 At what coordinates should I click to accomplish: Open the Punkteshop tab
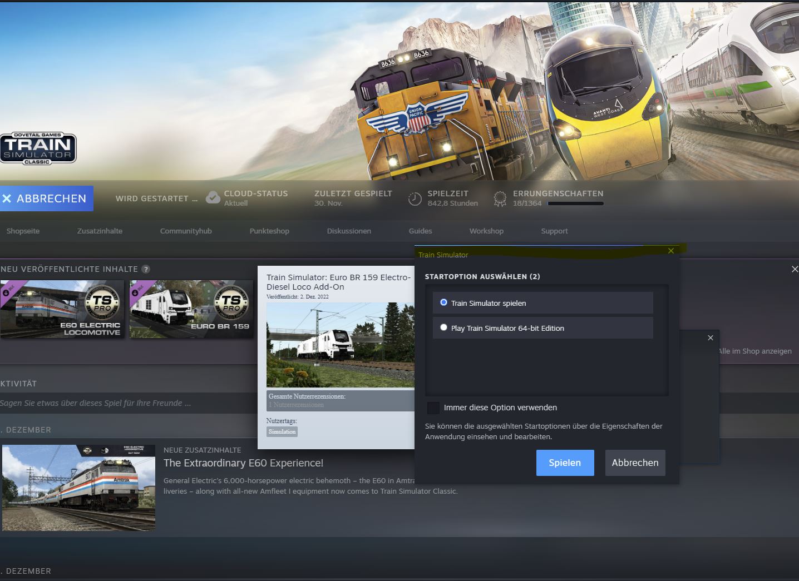[269, 231]
